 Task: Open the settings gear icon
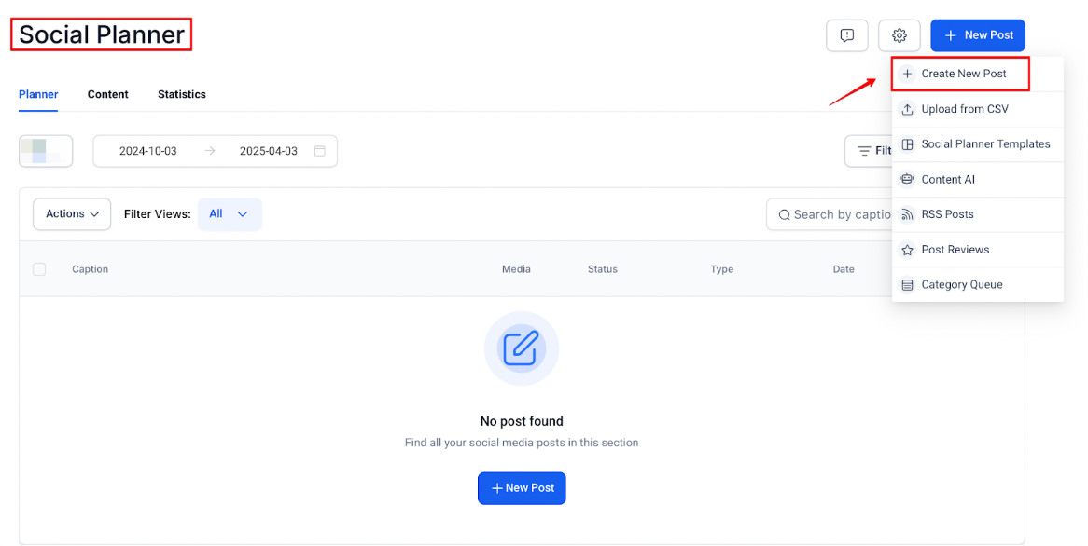[899, 35]
